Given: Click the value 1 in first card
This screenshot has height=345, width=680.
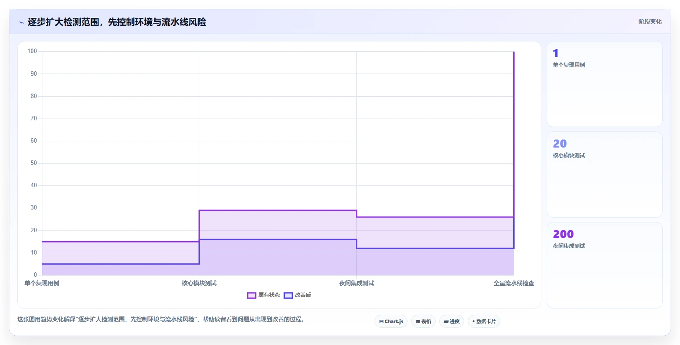Looking at the screenshot, I should pyautogui.click(x=556, y=53).
